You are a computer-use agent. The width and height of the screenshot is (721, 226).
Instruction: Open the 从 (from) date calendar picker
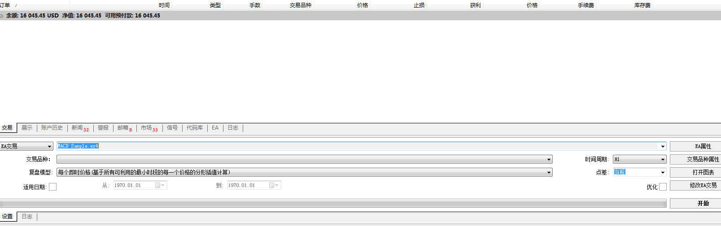pos(160,186)
